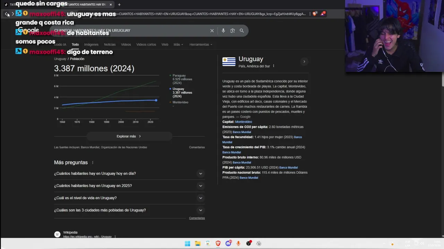Screen dimensions: 444x249
Task: Switch to the Imágenes tab
Action: click(91, 45)
